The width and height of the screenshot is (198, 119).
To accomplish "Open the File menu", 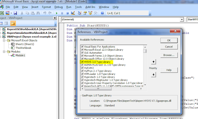I will [8, 7].
